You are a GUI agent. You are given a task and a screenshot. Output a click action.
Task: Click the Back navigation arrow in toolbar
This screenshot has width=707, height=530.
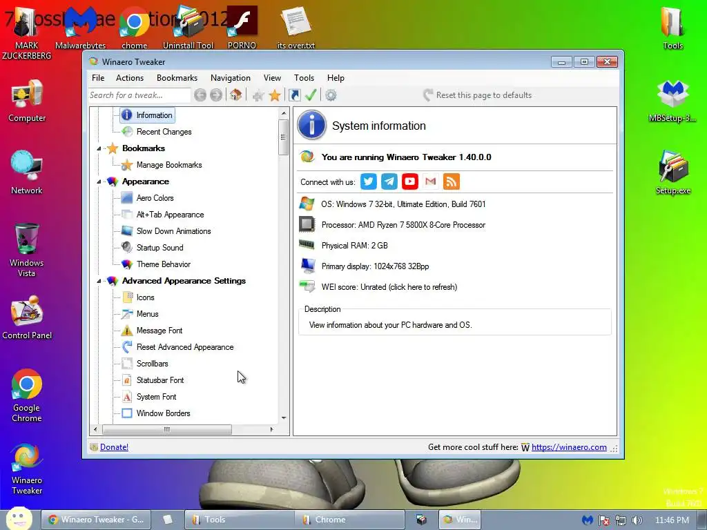pos(200,95)
